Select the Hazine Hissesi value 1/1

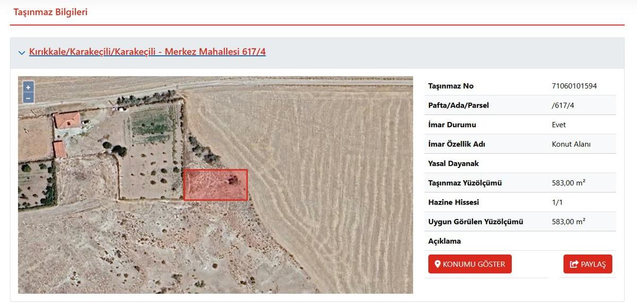(x=557, y=203)
